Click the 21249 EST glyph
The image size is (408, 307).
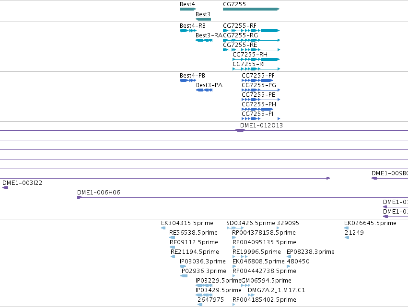tap(347, 238)
